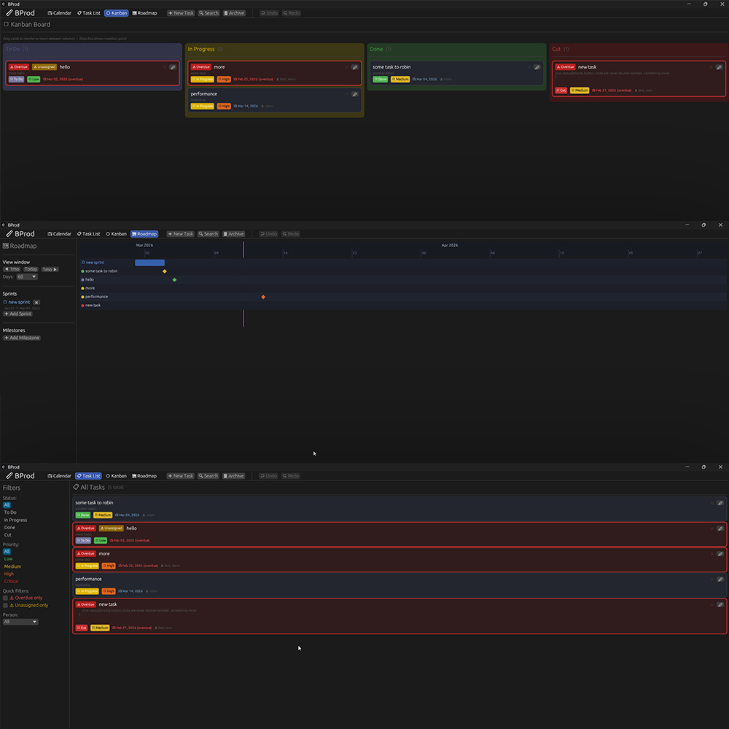Image resolution: width=729 pixels, height=729 pixels.
Task: Click the Add Milestone button
Action: (20, 338)
